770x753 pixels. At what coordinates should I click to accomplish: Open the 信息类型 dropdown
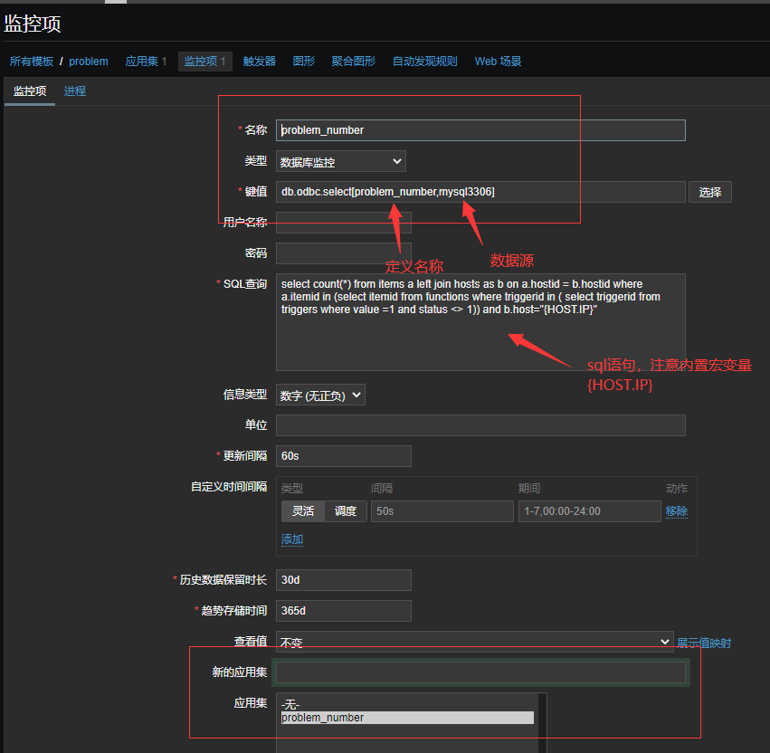[x=320, y=395]
